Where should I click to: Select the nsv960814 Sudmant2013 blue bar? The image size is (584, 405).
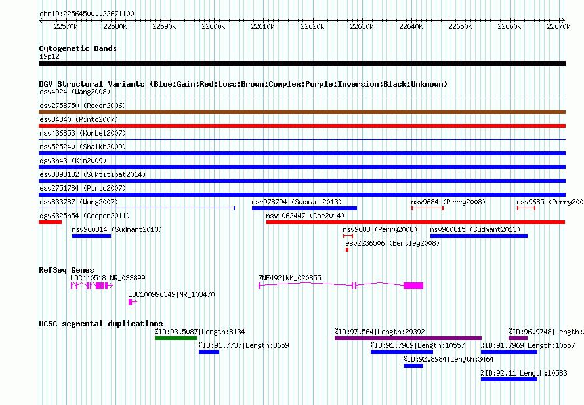tap(91, 236)
